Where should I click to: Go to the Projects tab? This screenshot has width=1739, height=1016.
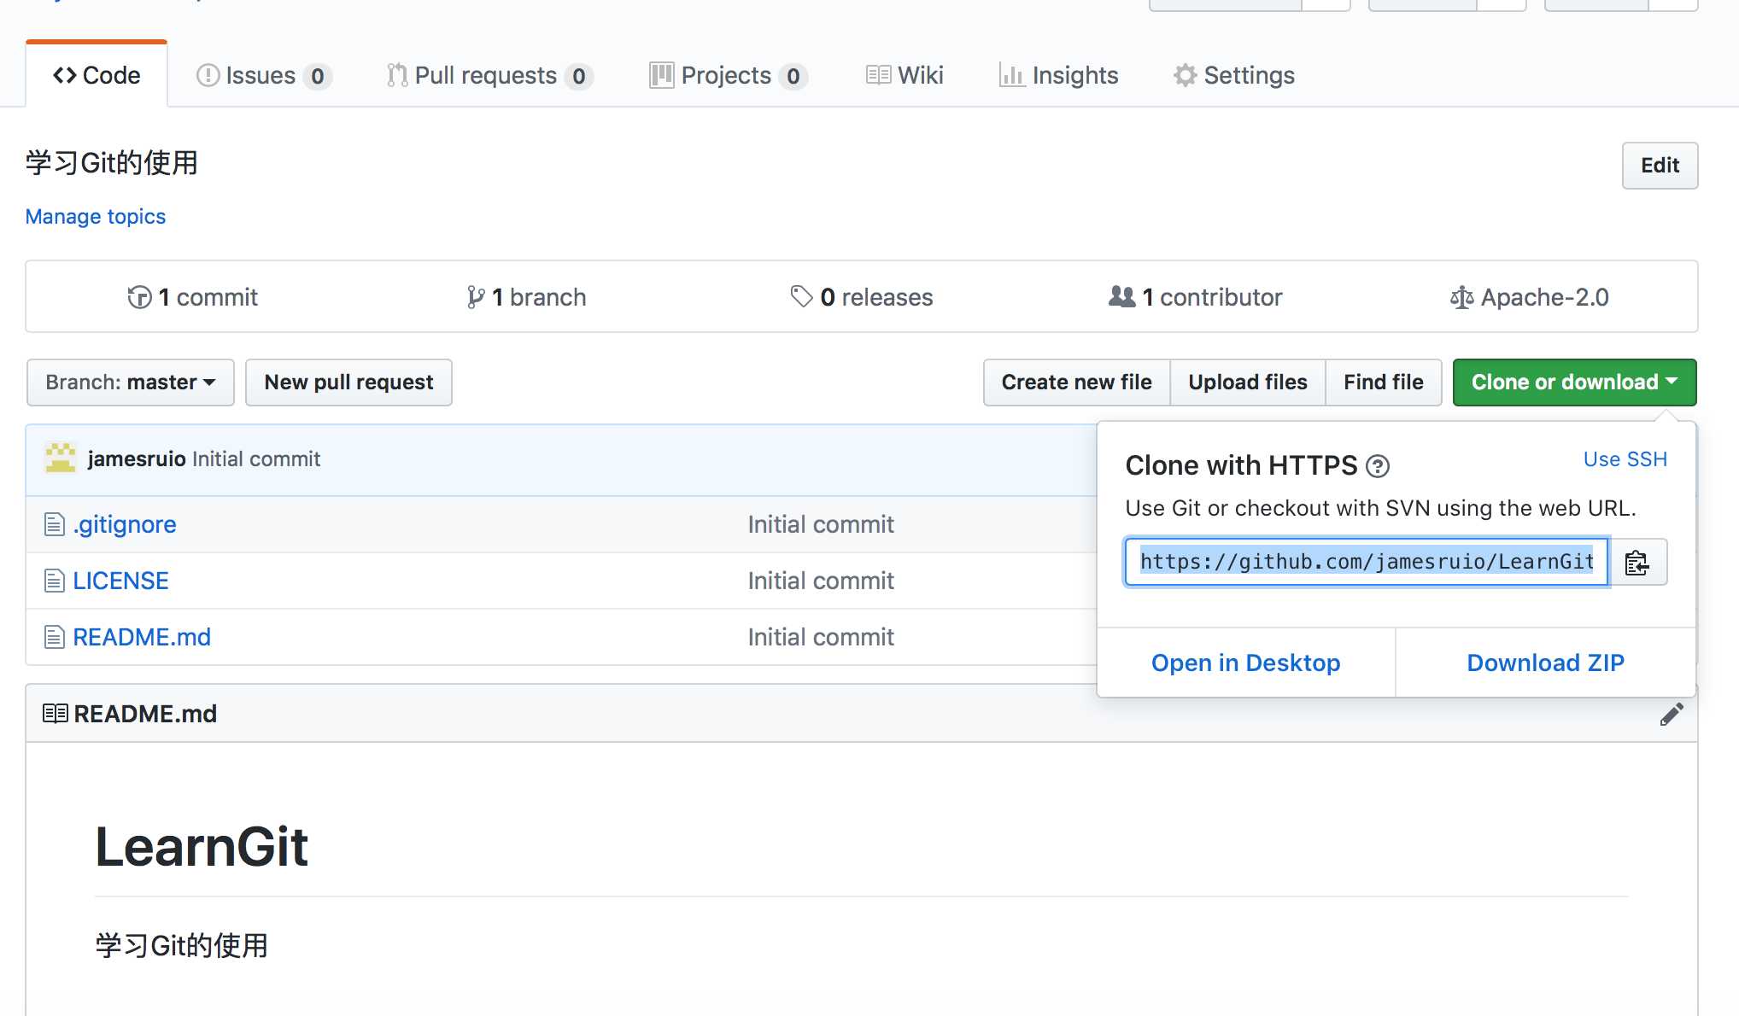pos(729,75)
